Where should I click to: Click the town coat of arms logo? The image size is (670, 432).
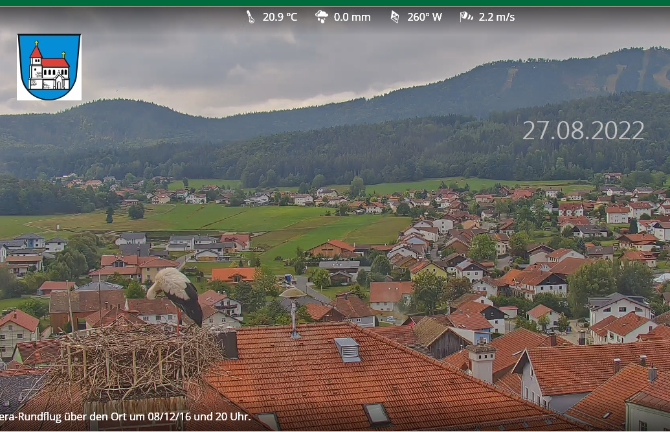[49, 67]
